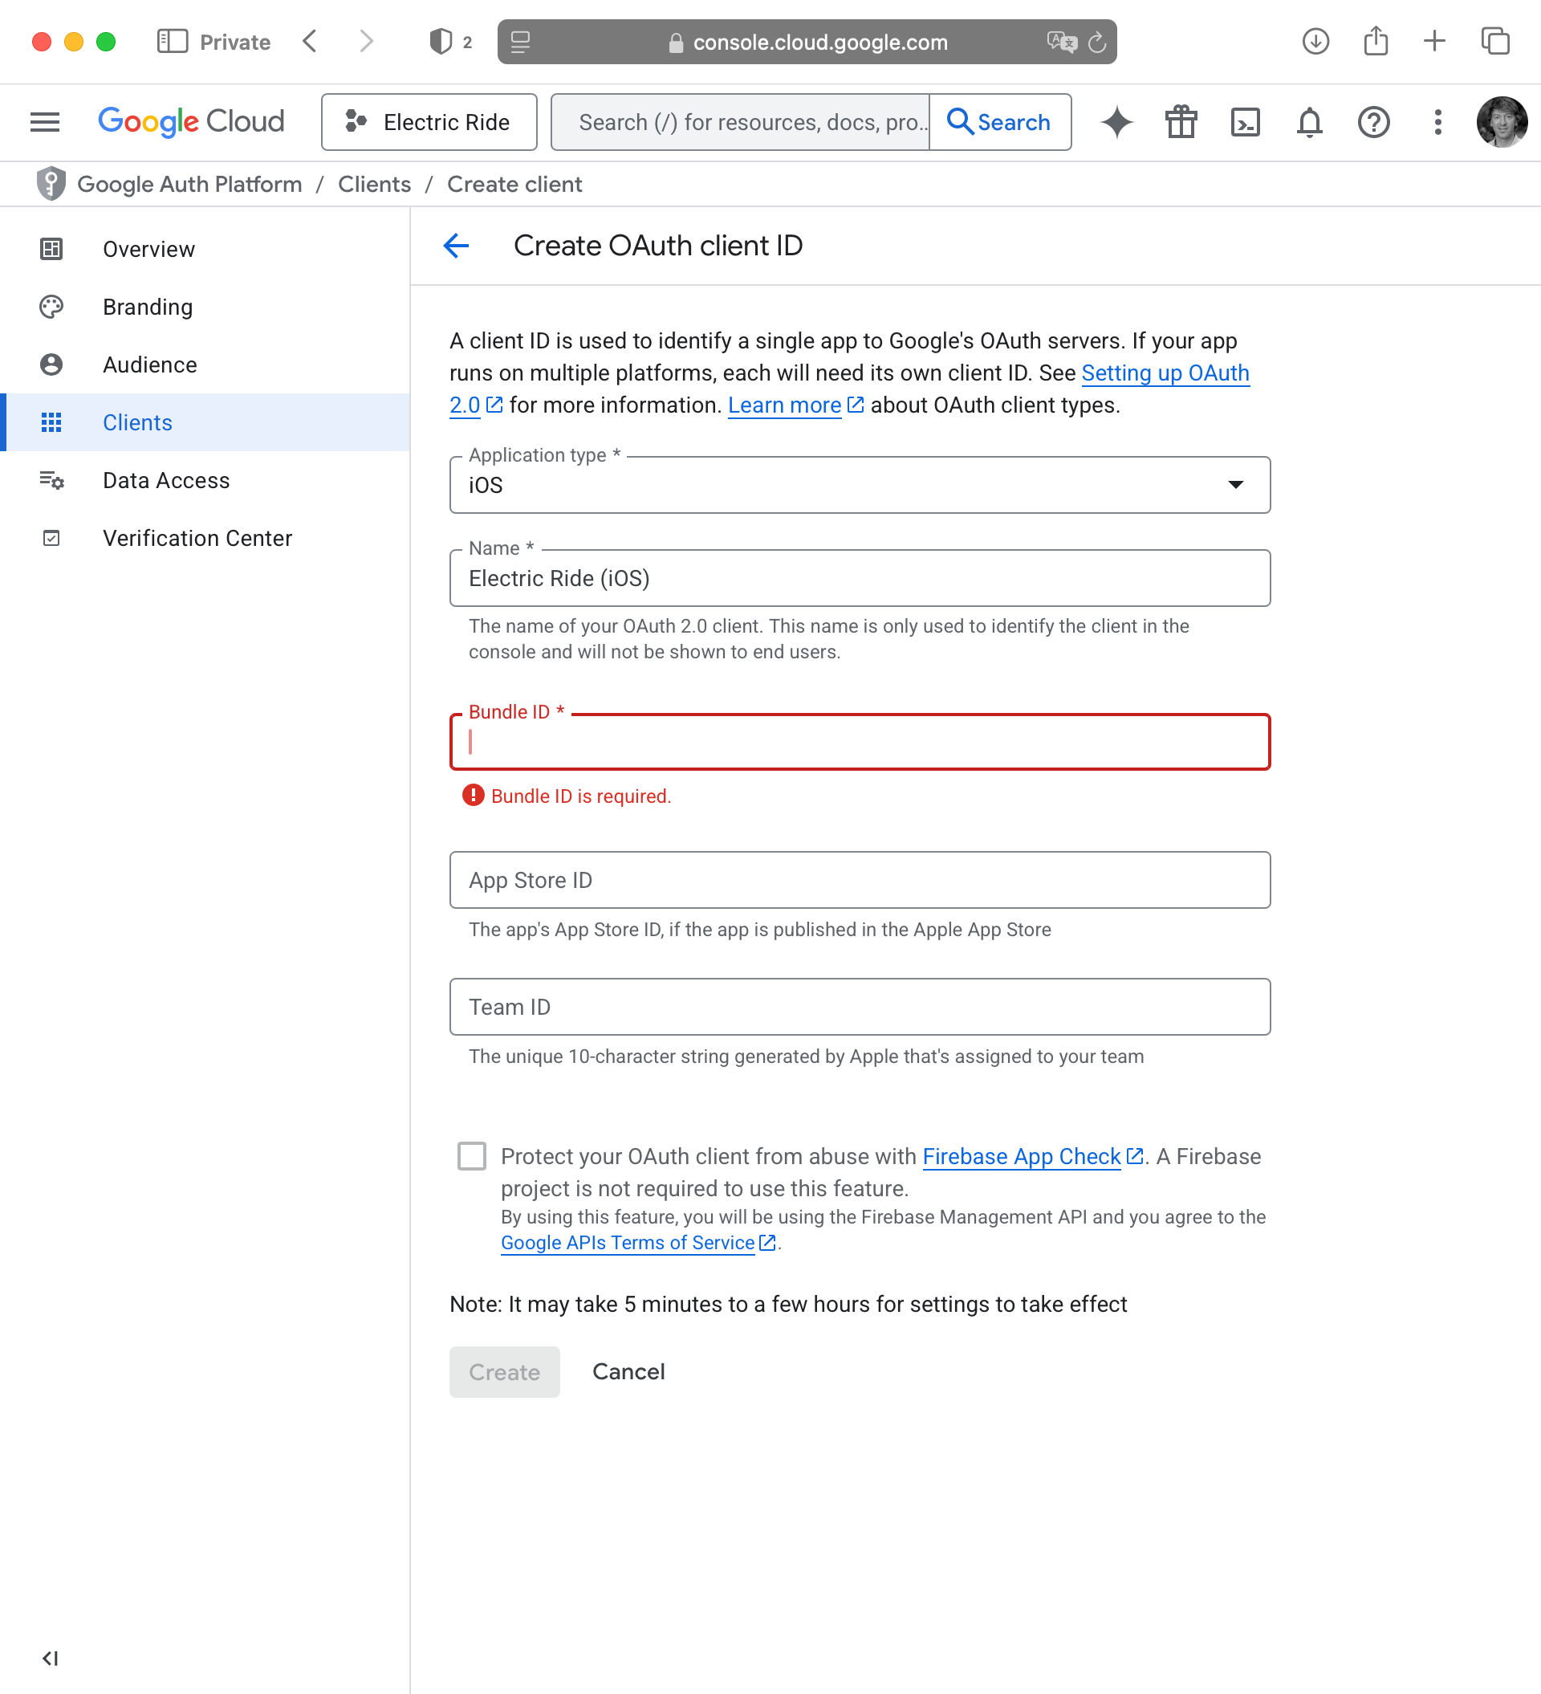Screen dimensions: 1541x1694
Task: Open the help question mark menu
Action: 1373,123
